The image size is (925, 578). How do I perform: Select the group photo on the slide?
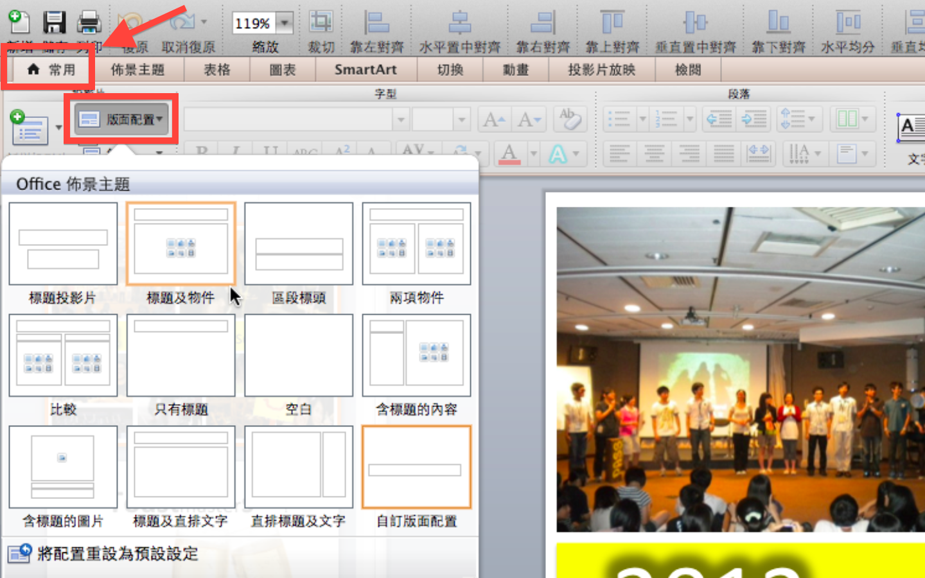tap(741, 369)
